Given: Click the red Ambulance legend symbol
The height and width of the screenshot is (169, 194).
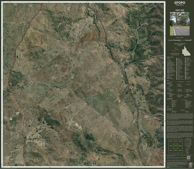Looking at the screenshot, I should click(168, 67).
